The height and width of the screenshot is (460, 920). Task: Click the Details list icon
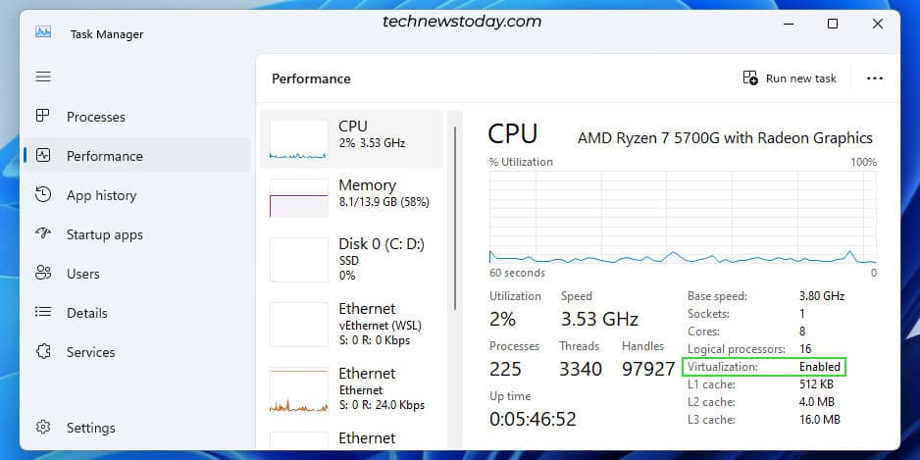click(43, 313)
